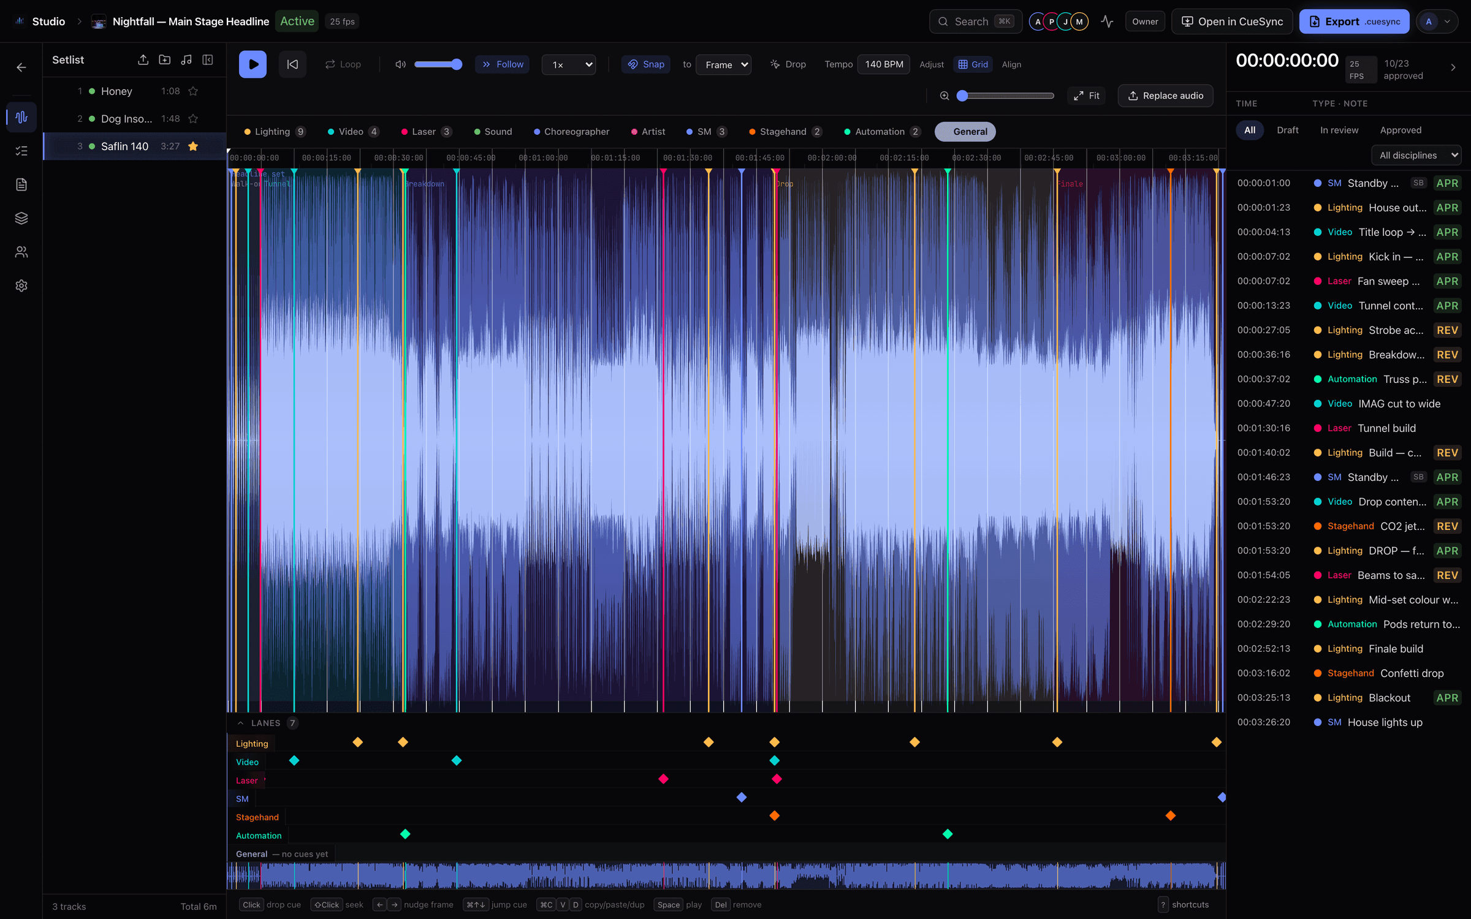Toggle Snap on the timeline
The height and width of the screenshot is (919, 1471).
(x=646, y=64)
